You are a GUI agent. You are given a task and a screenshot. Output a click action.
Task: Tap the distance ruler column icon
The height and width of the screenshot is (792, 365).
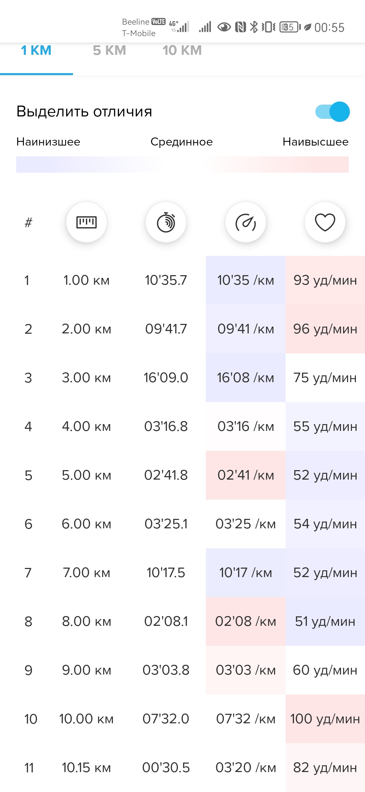[x=87, y=222]
